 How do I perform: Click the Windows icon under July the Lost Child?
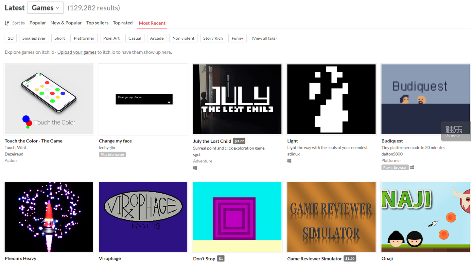point(195,168)
